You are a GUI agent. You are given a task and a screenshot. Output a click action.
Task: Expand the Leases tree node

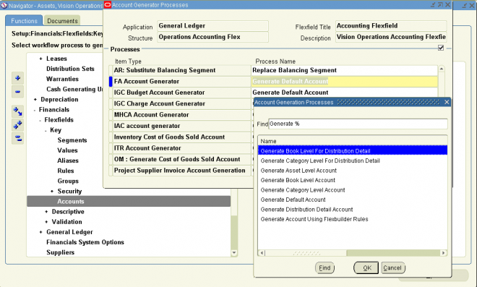(40, 59)
